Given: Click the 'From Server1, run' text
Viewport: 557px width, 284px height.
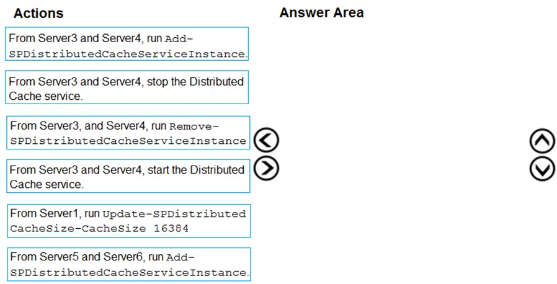Looking at the screenshot, I should click(55, 213).
